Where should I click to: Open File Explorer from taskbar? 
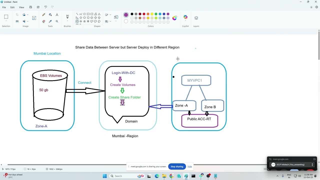[x=164, y=176]
